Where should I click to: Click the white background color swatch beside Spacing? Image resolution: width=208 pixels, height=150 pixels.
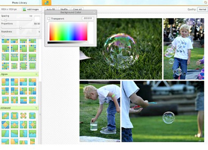[37, 18]
